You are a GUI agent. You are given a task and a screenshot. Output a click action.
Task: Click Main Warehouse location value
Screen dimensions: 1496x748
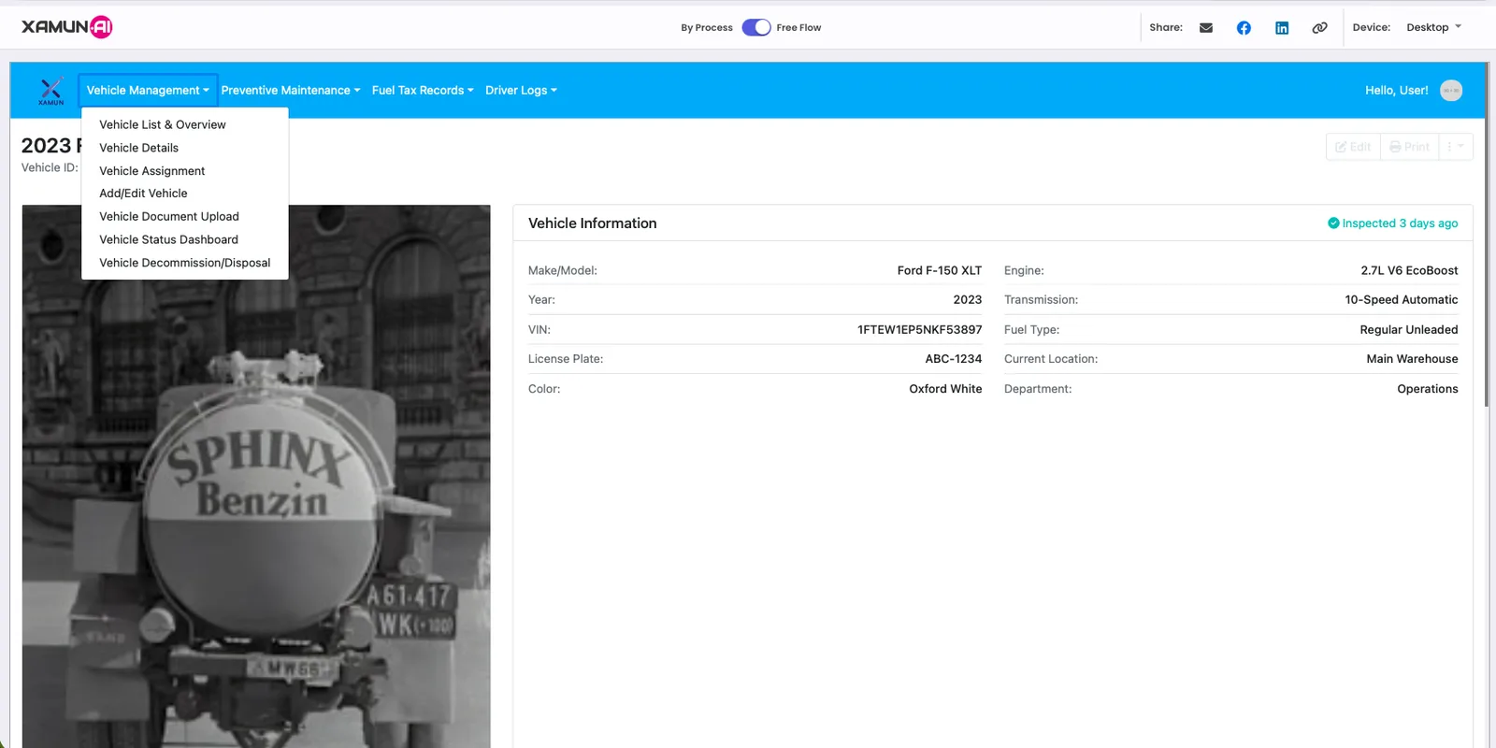click(1412, 359)
